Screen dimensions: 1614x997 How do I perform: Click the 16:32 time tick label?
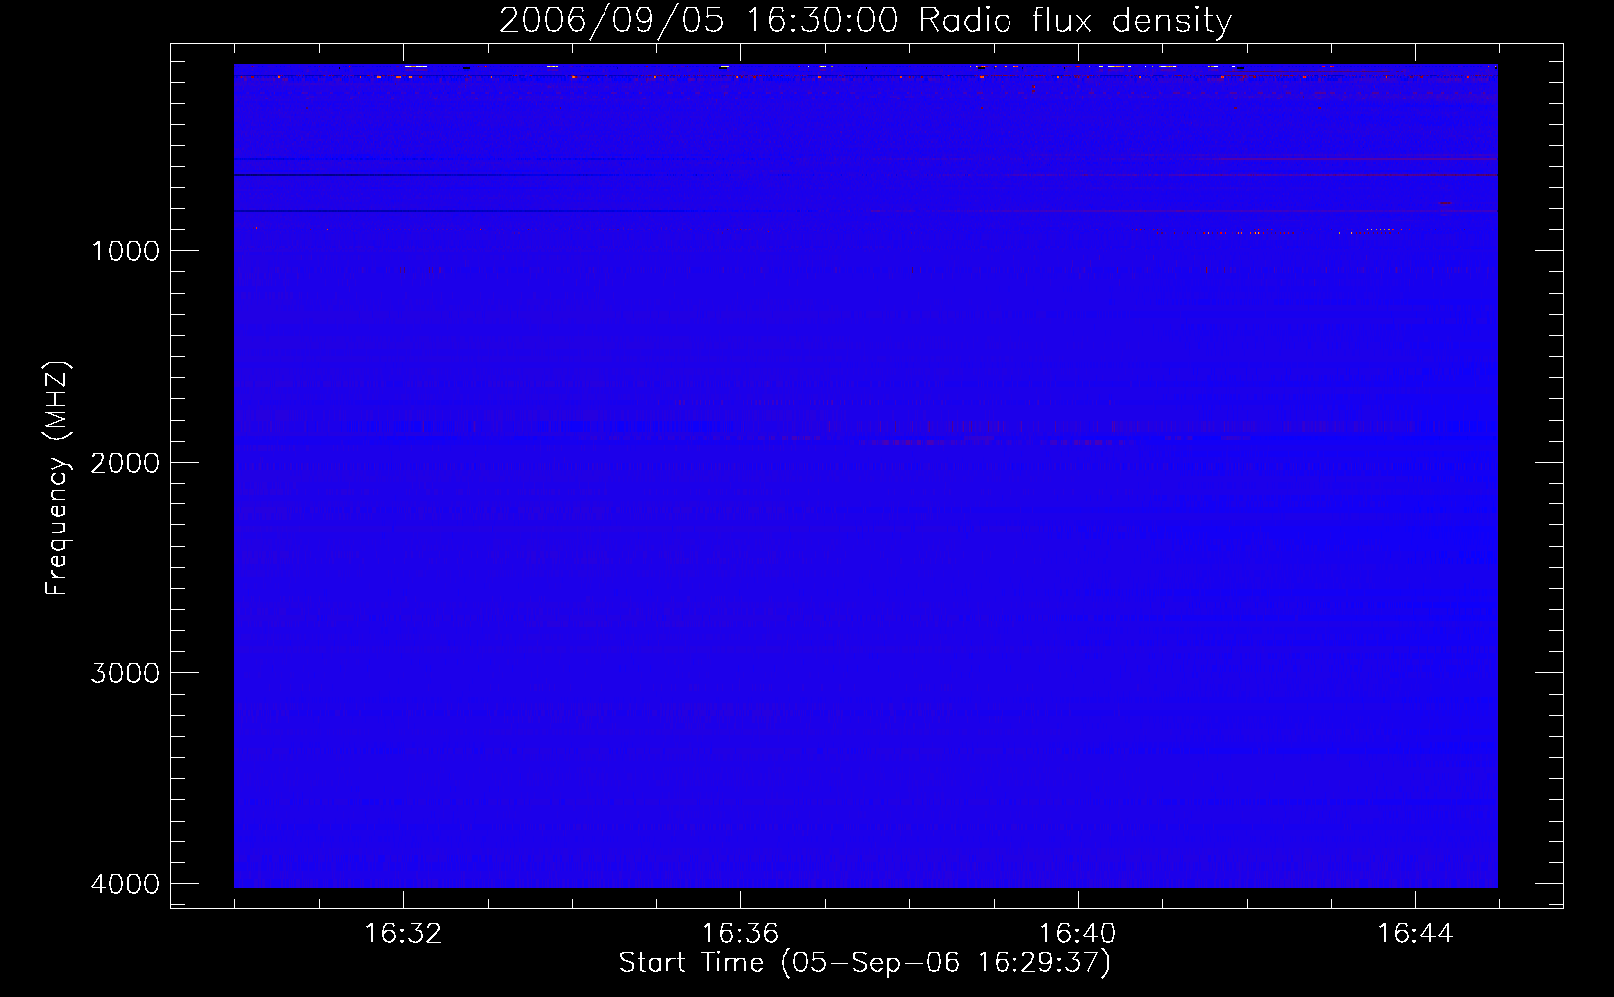[403, 934]
